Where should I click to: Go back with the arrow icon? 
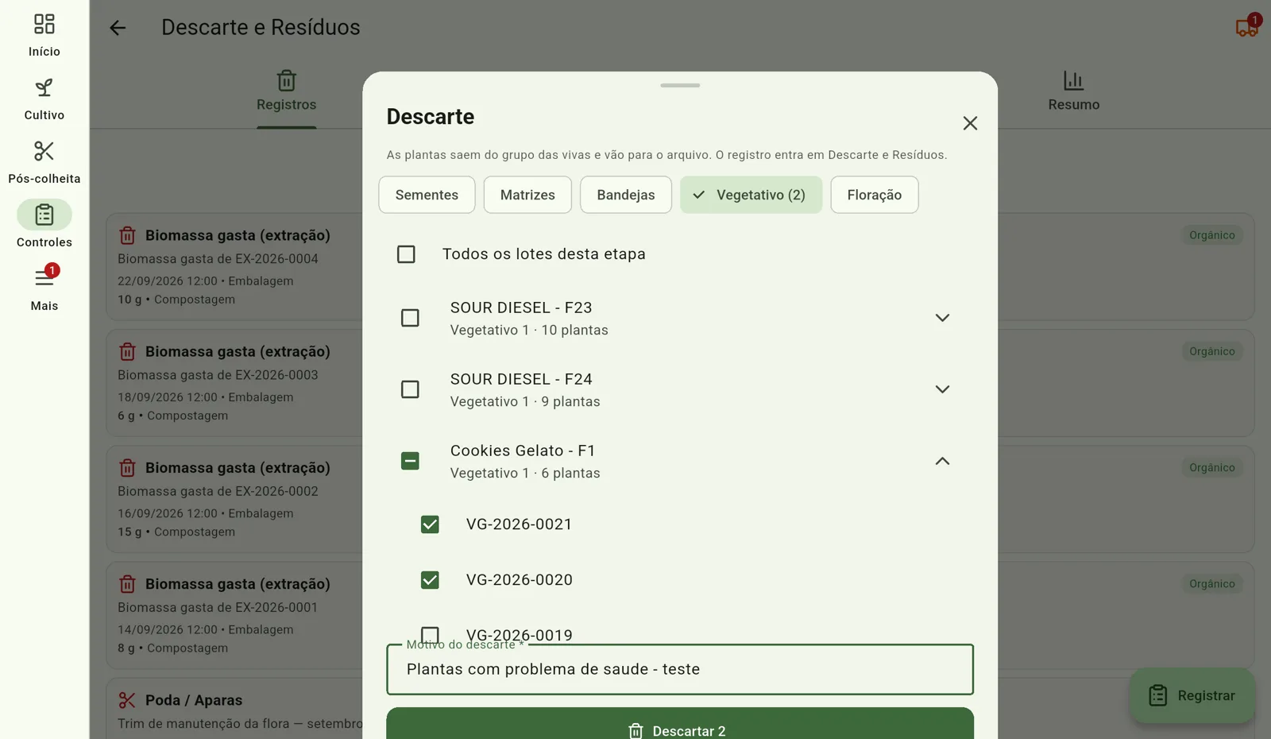pyautogui.click(x=118, y=28)
